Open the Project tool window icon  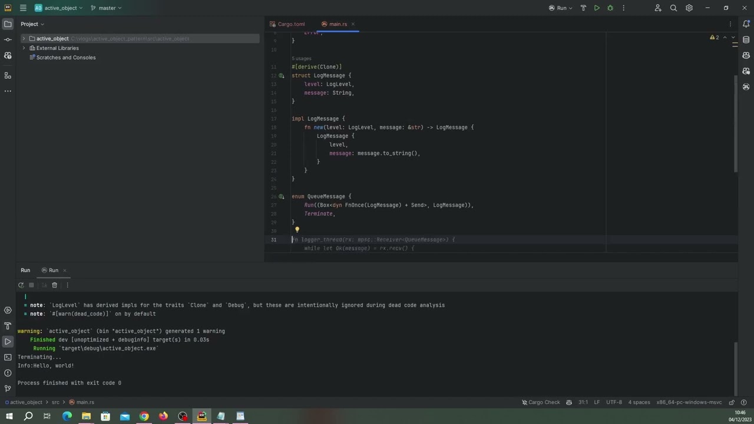tap(8, 24)
